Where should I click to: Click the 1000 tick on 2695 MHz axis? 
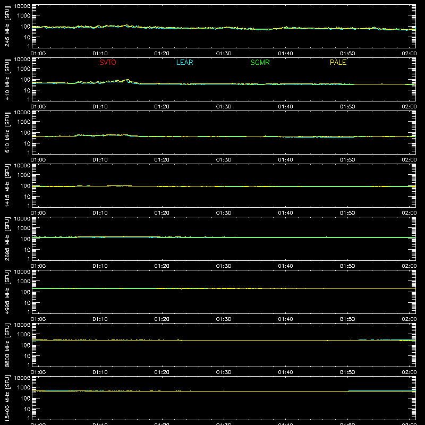[x=24, y=228]
